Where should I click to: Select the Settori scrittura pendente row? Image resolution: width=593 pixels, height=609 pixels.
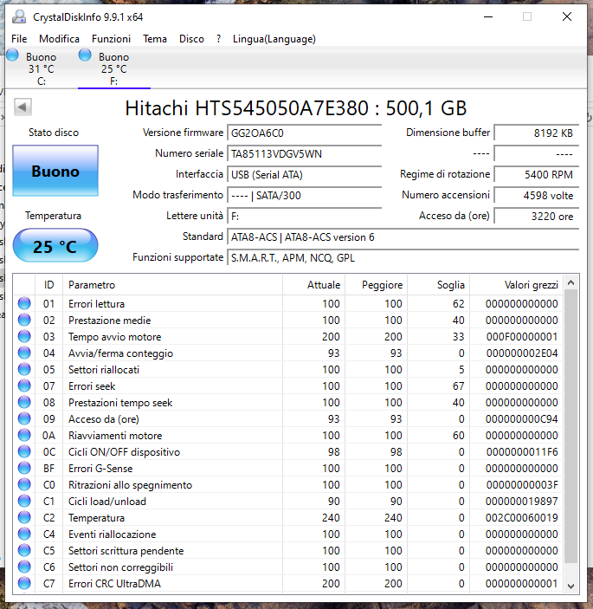pyautogui.click(x=288, y=550)
